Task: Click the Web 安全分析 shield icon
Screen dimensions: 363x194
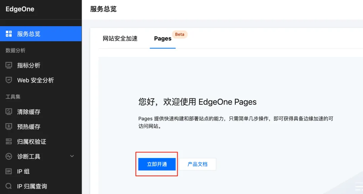Action: [9, 80]
